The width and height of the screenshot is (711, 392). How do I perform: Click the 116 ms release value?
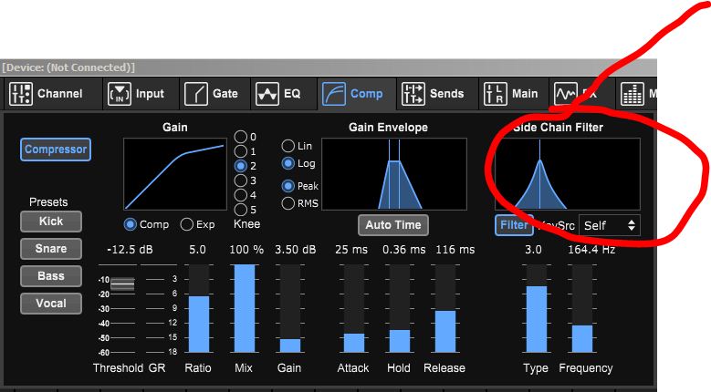(x=455, y=250)
